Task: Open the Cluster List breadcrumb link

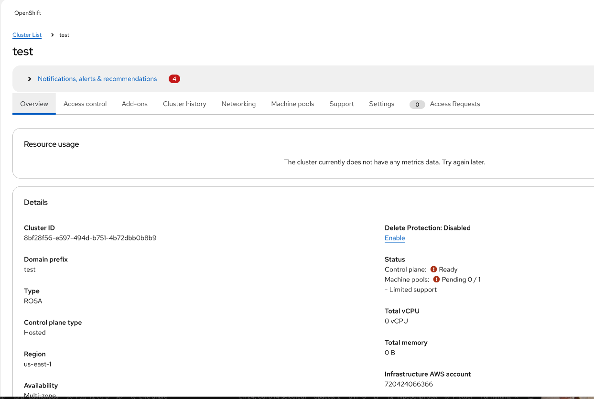Action: point(27,35)
